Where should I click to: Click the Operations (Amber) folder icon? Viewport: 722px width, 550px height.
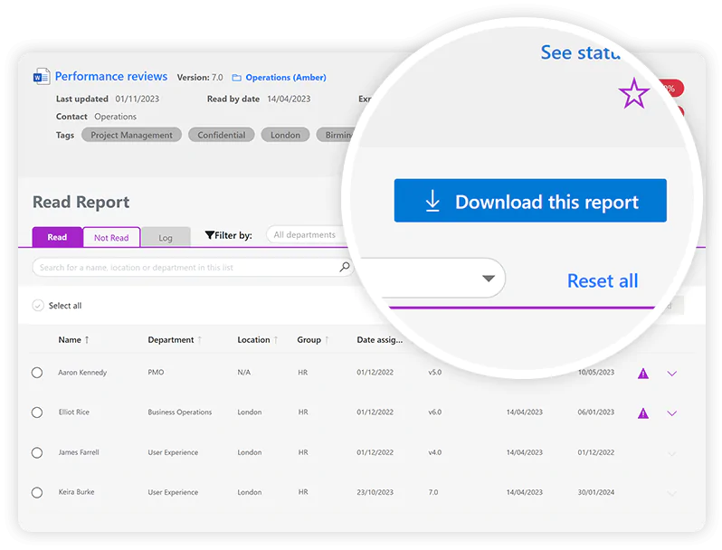[237, 78]
